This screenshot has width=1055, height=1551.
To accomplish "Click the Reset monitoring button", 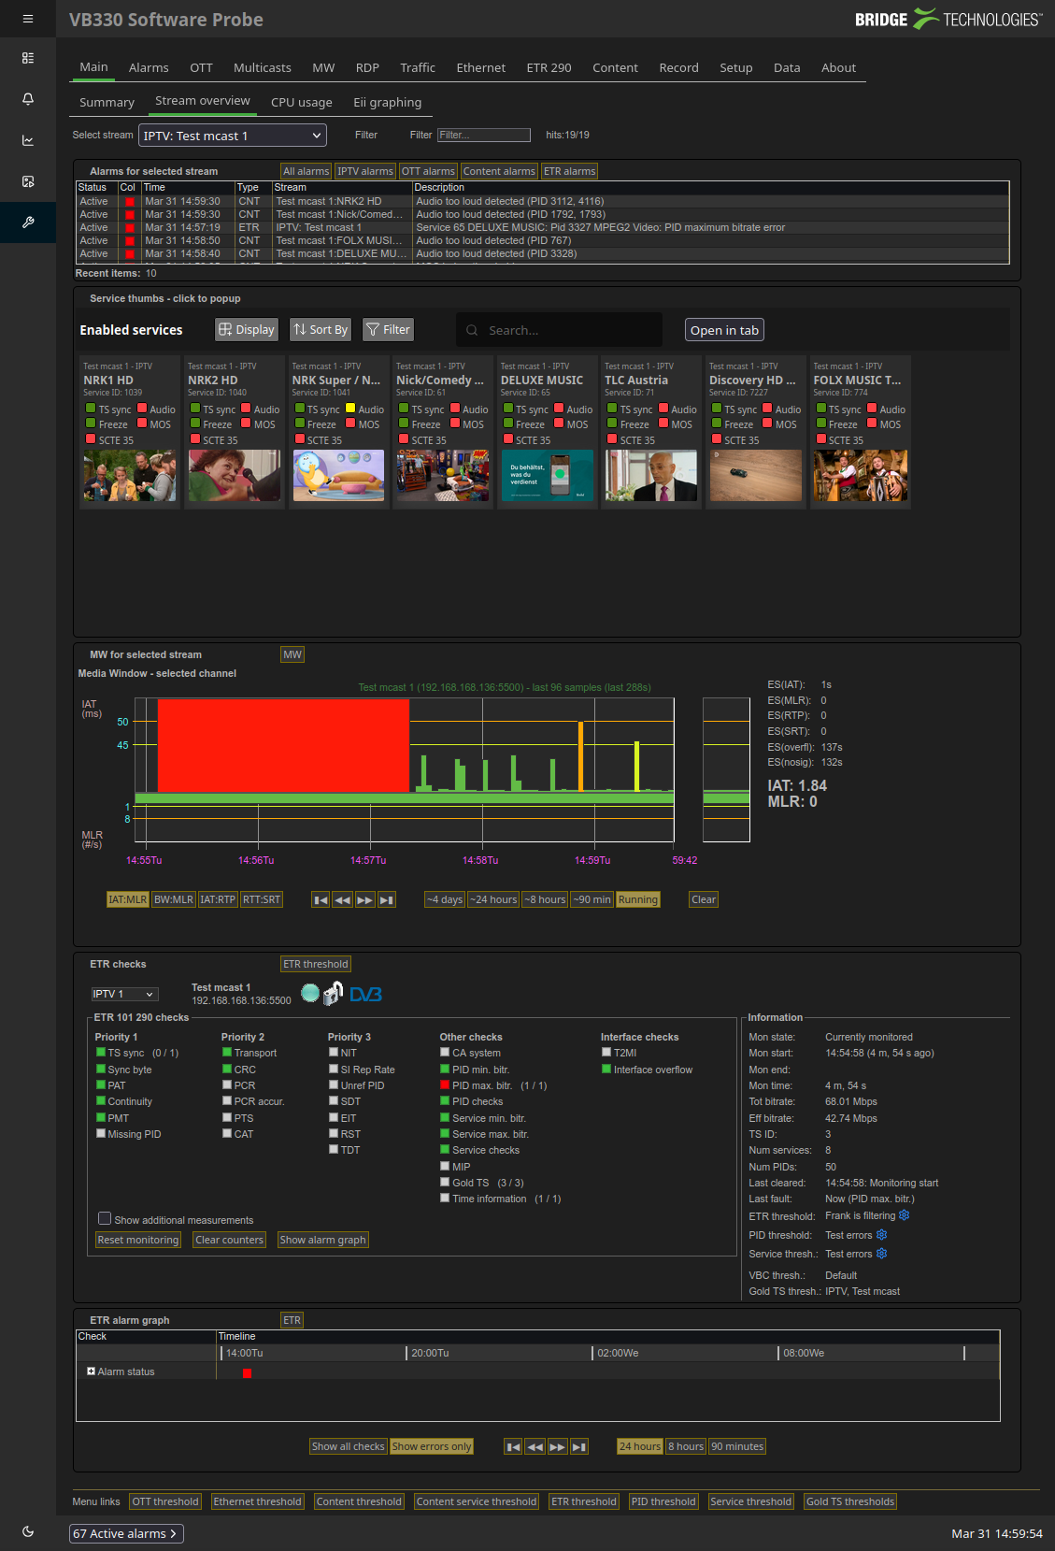I will pyautogui.click(x=138, y=1240).
